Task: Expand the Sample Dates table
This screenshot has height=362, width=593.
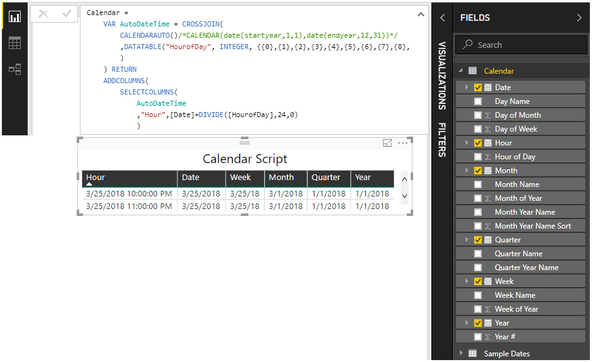Action: (x=461, y=353)
